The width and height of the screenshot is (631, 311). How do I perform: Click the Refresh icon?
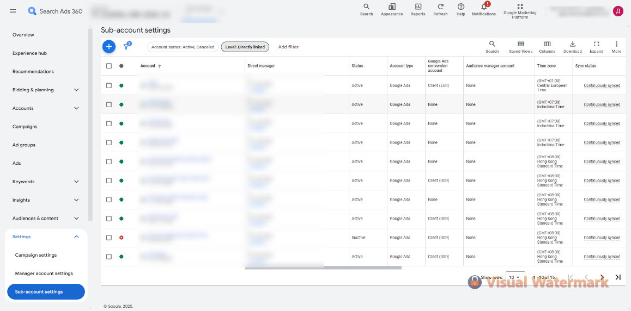tap(440, 10)
